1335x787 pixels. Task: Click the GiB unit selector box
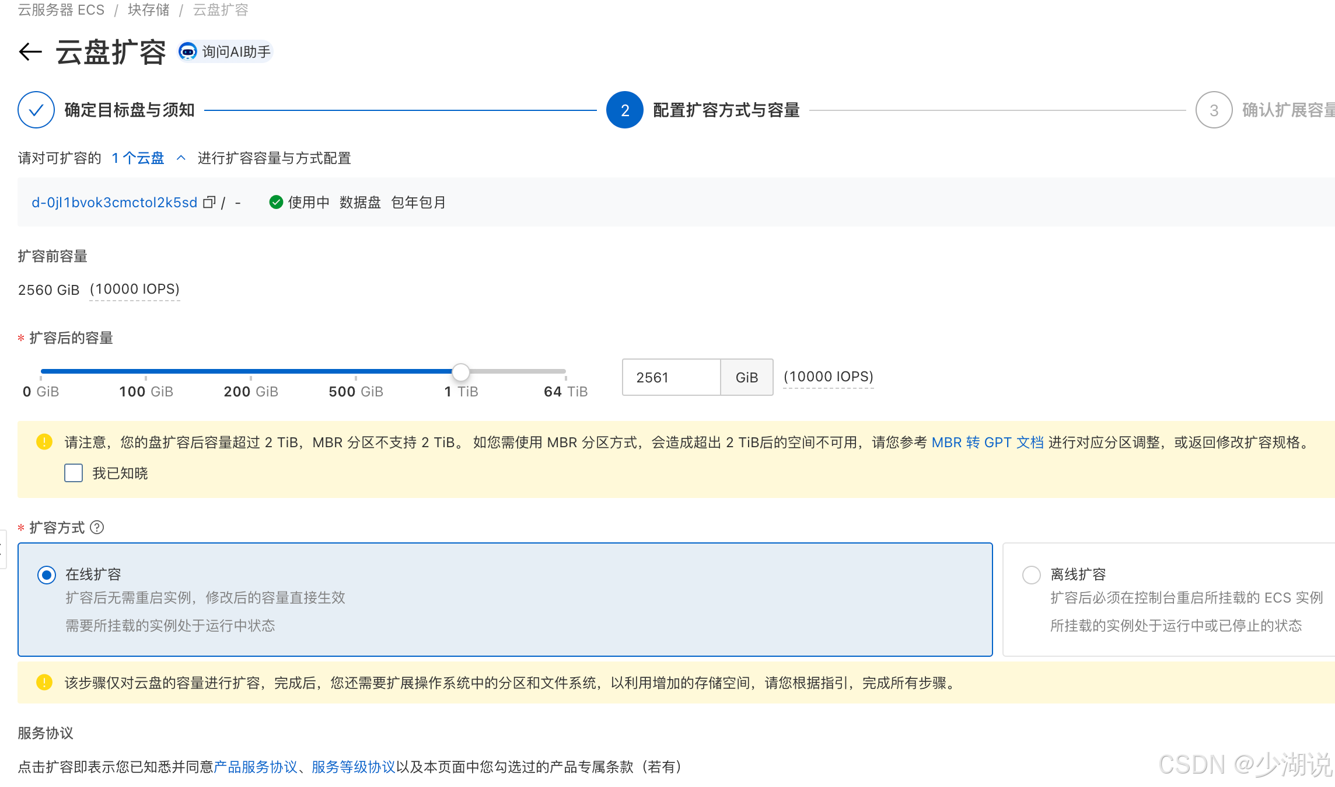[747, 378]
